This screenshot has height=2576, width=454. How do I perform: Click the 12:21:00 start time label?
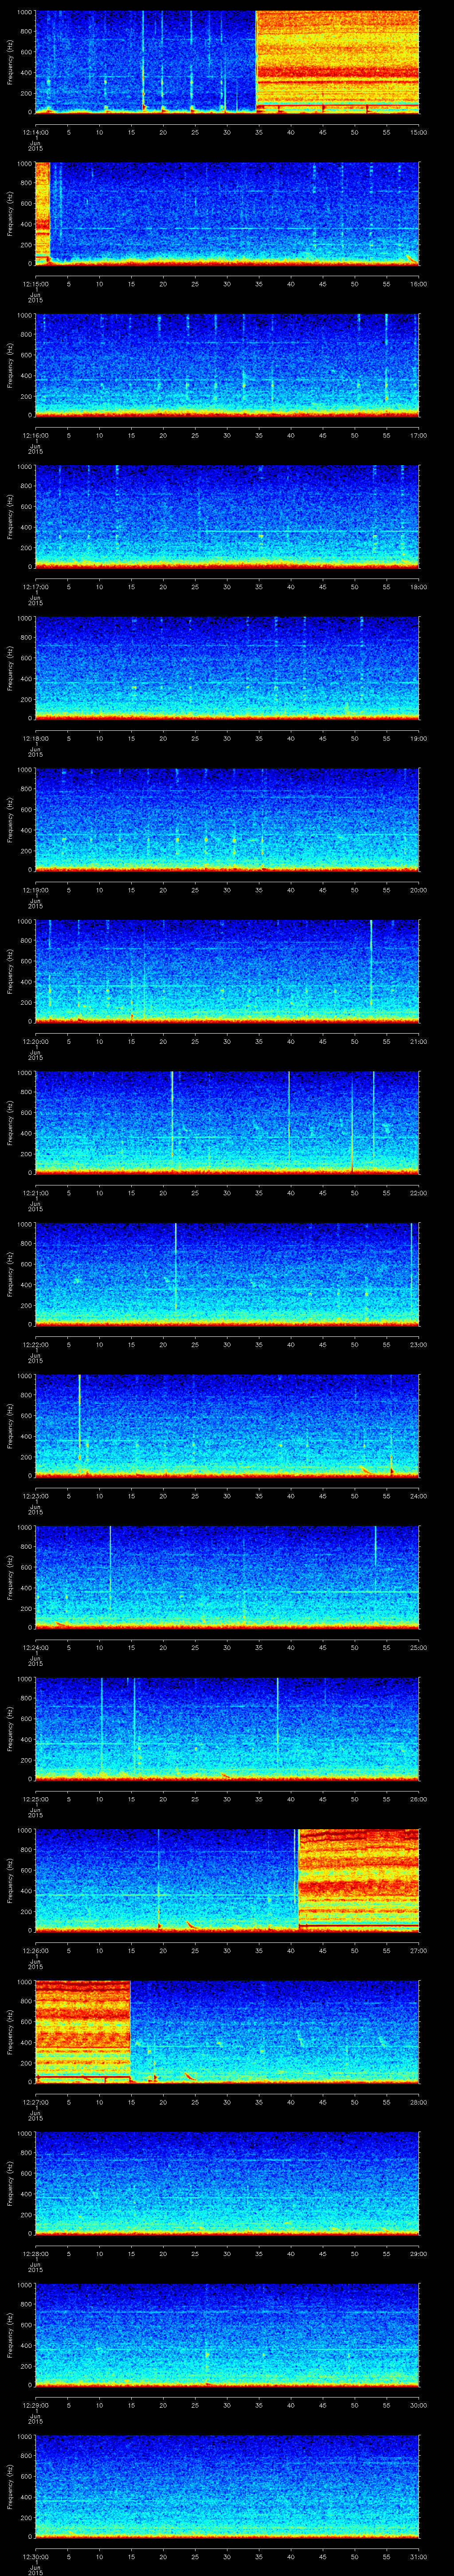point(36,1193)
